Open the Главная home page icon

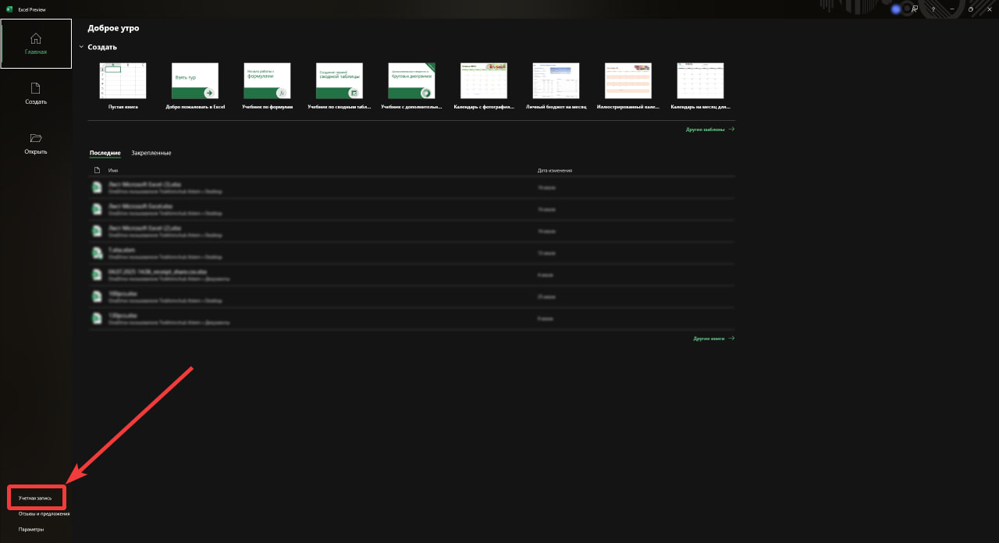[36, 39]
